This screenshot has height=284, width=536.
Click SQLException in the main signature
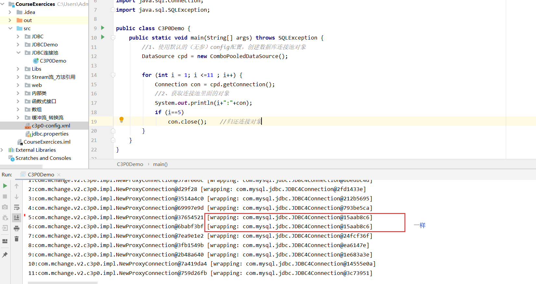298,38
